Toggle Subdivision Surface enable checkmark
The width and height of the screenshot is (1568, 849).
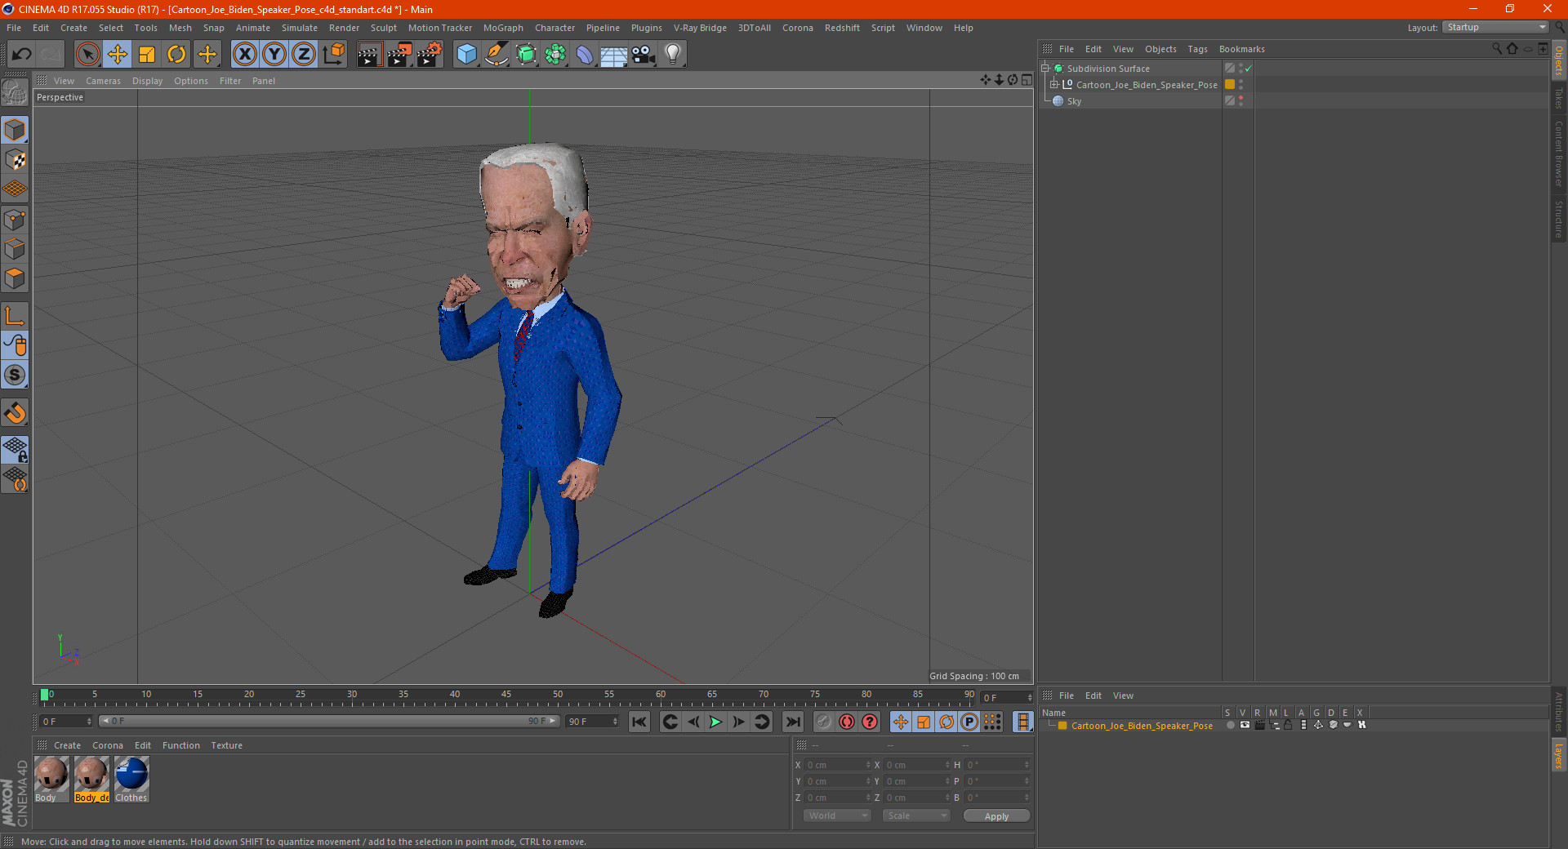tap(1249, 69)
